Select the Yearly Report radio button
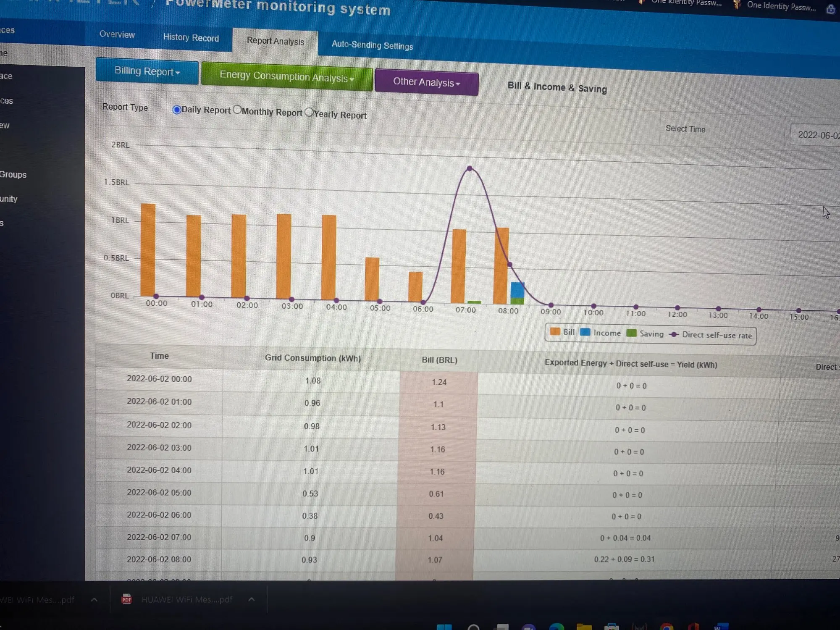 (309, 112)
